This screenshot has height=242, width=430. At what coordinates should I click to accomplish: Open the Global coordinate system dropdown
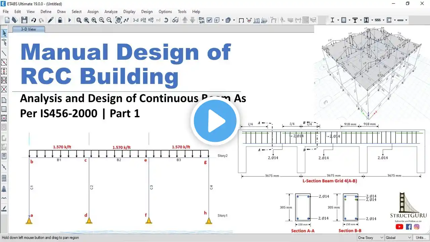(398, 238)
